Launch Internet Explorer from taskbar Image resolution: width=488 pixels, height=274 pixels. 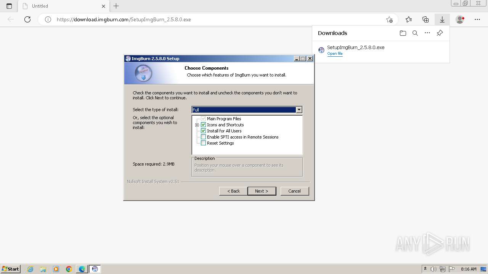(x=30, y=269)
